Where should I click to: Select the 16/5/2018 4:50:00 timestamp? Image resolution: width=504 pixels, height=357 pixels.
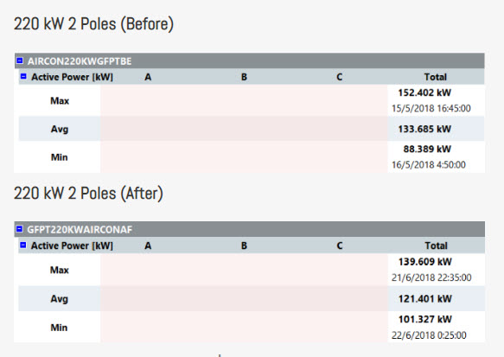[429, 165]
